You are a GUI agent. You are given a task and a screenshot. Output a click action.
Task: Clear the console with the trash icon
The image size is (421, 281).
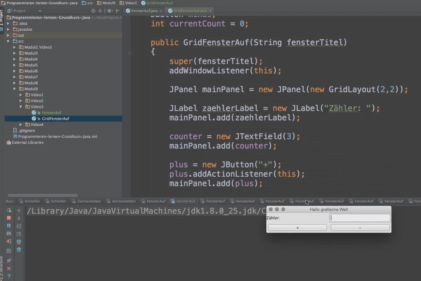[19, 249]
